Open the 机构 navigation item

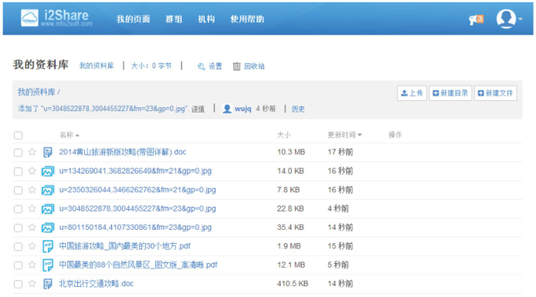[x=206, y=19]
